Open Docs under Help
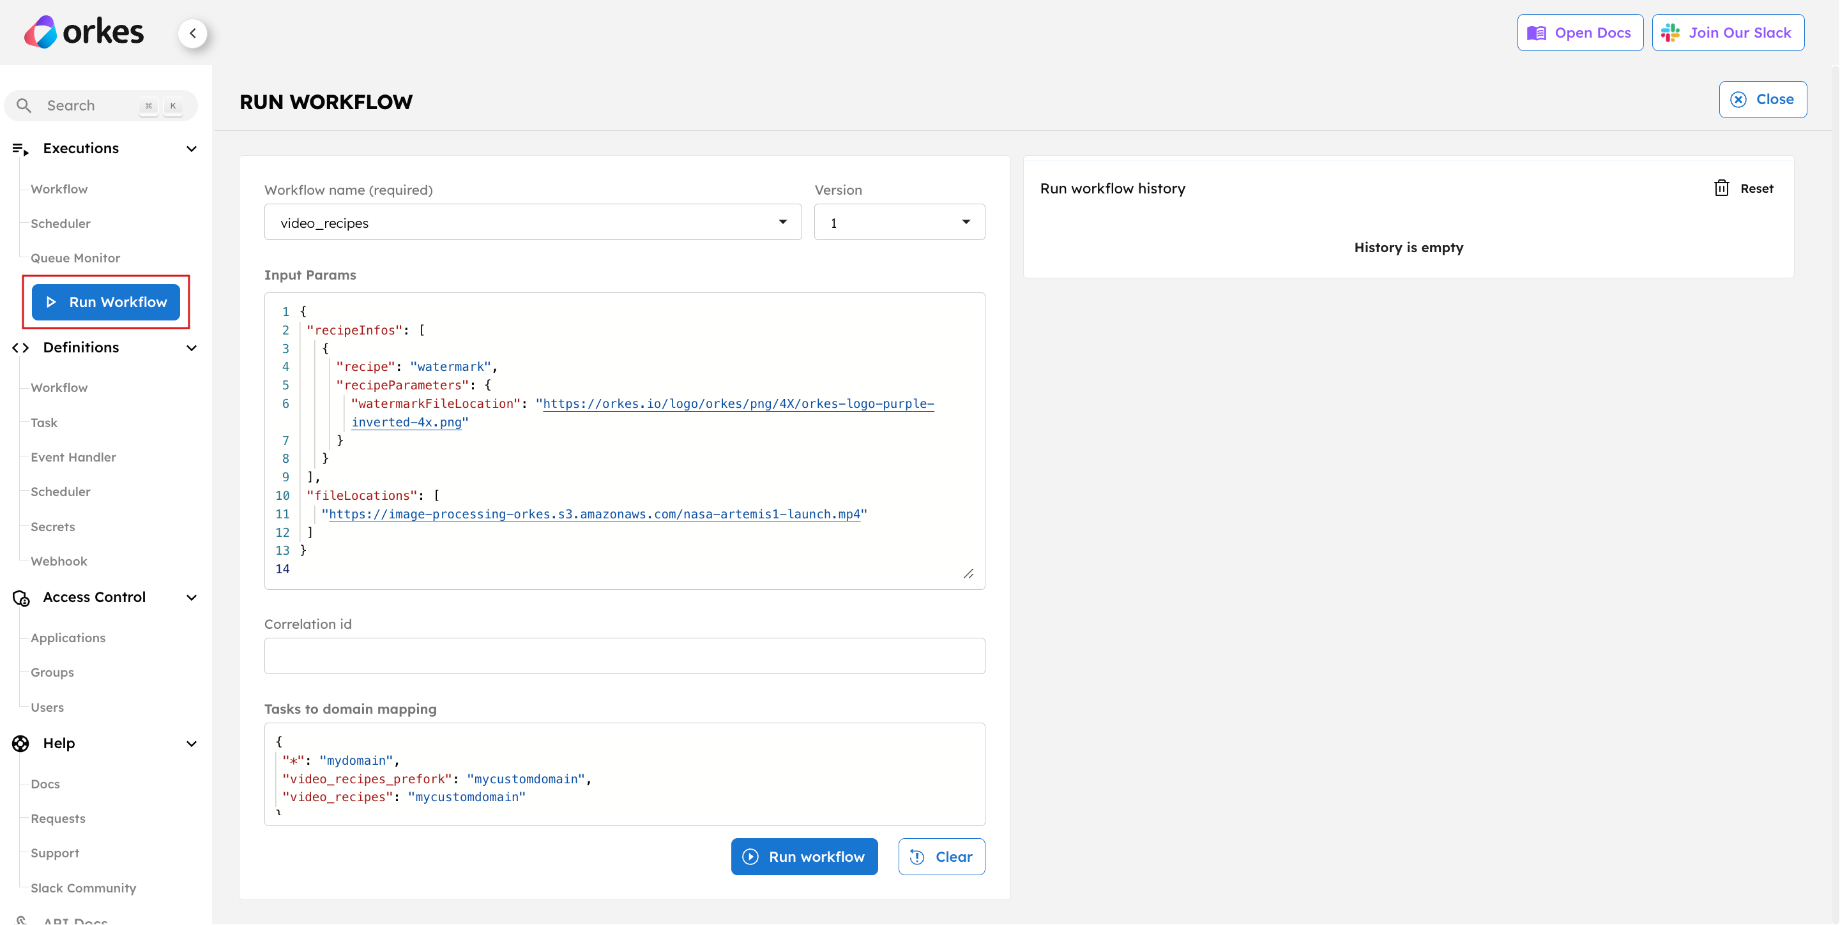 coord(45,784)
